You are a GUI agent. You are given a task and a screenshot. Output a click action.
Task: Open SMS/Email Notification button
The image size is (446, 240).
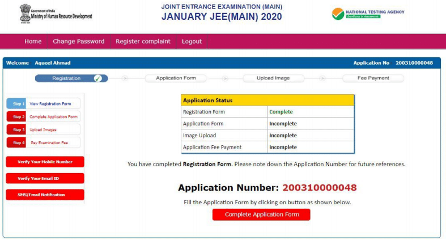tap(44, 195)
